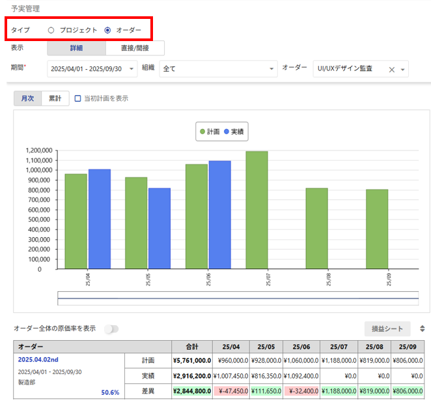Image resolution: width=431 pixels, height=404 pixels.
Task: Click the chart range slider bar
Action: [238, 298]
